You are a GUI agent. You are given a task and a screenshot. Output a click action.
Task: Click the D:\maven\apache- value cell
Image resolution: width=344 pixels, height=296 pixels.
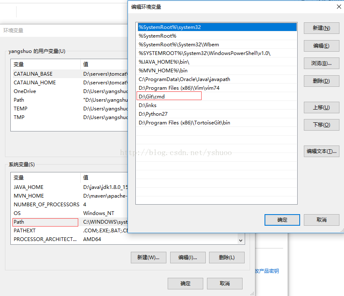click(105, 196)
